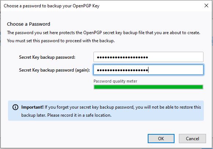Cancel the OpenPGP key backup
Screen dimensions: 213x149
coord(192,138)
